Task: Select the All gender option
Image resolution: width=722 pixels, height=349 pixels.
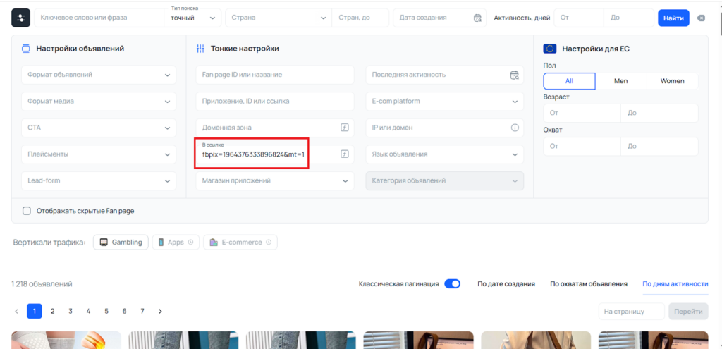Action: tap(569, 81)
